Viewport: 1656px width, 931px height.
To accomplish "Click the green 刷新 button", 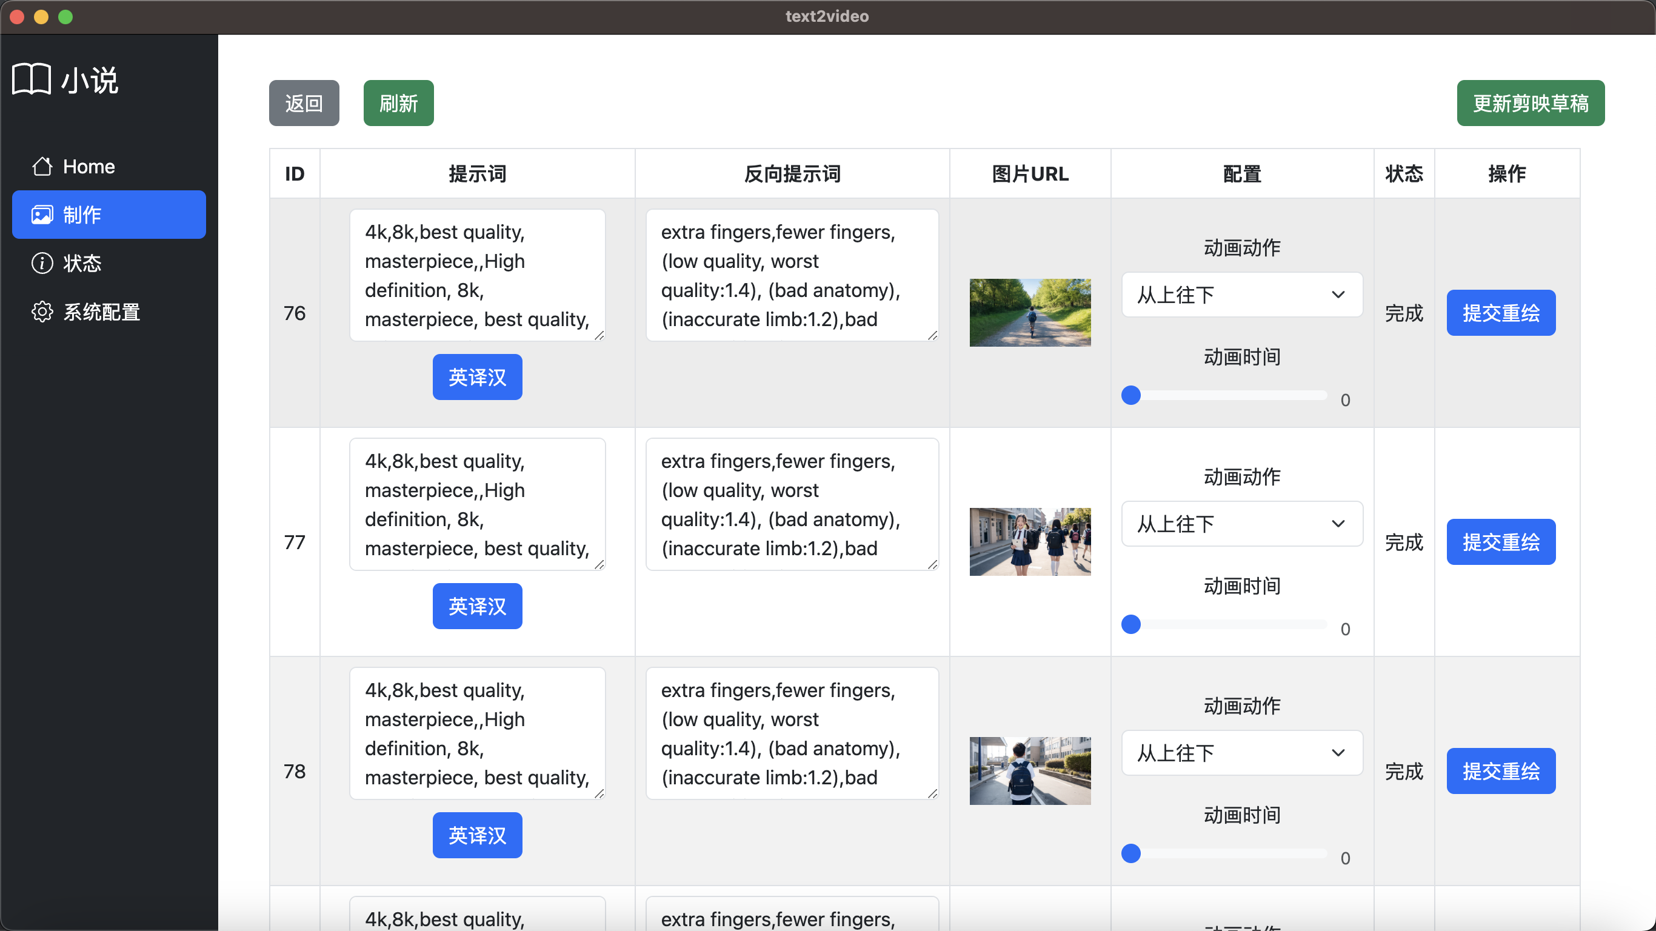I will point(398,103).
